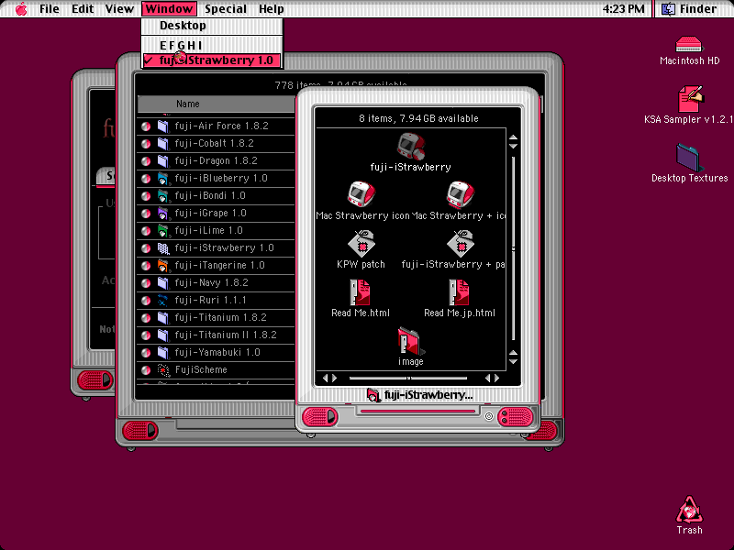Image resolution: width=734 pixels, height=550 pixels.
Task: Open the File menu
Action: coord(50,9)
